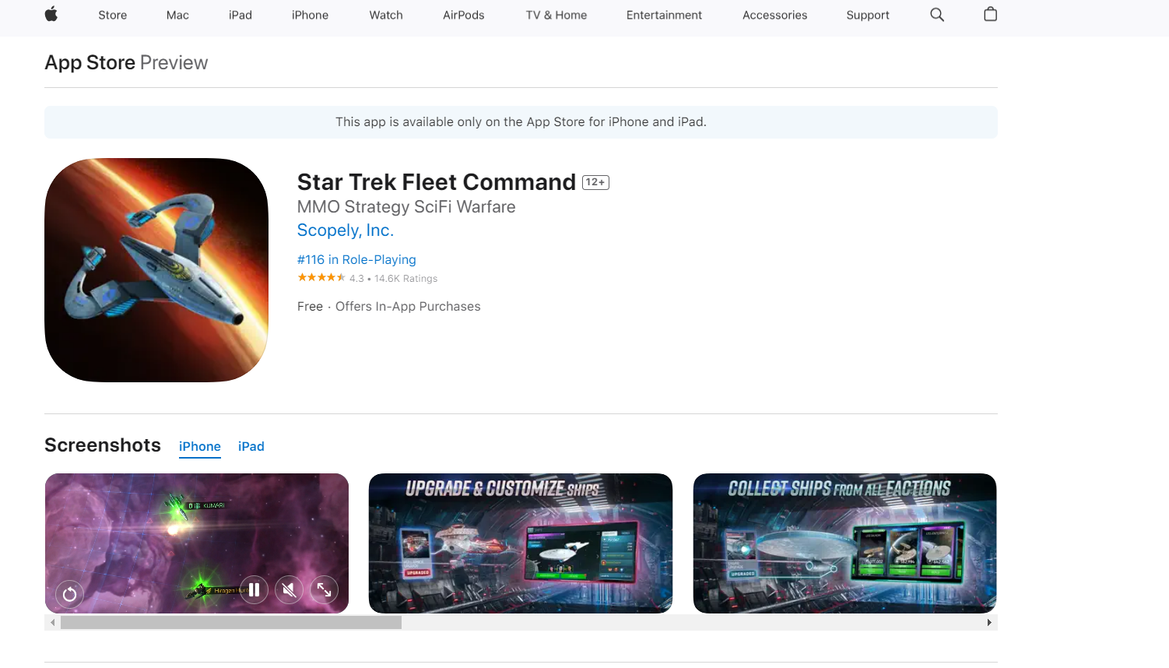
Task: Select the iPhone screenshots tab
Action: [x=200, y=446]
